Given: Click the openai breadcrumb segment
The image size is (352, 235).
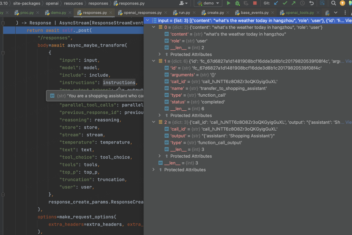Looking at the screenshot, I should 52,3.
